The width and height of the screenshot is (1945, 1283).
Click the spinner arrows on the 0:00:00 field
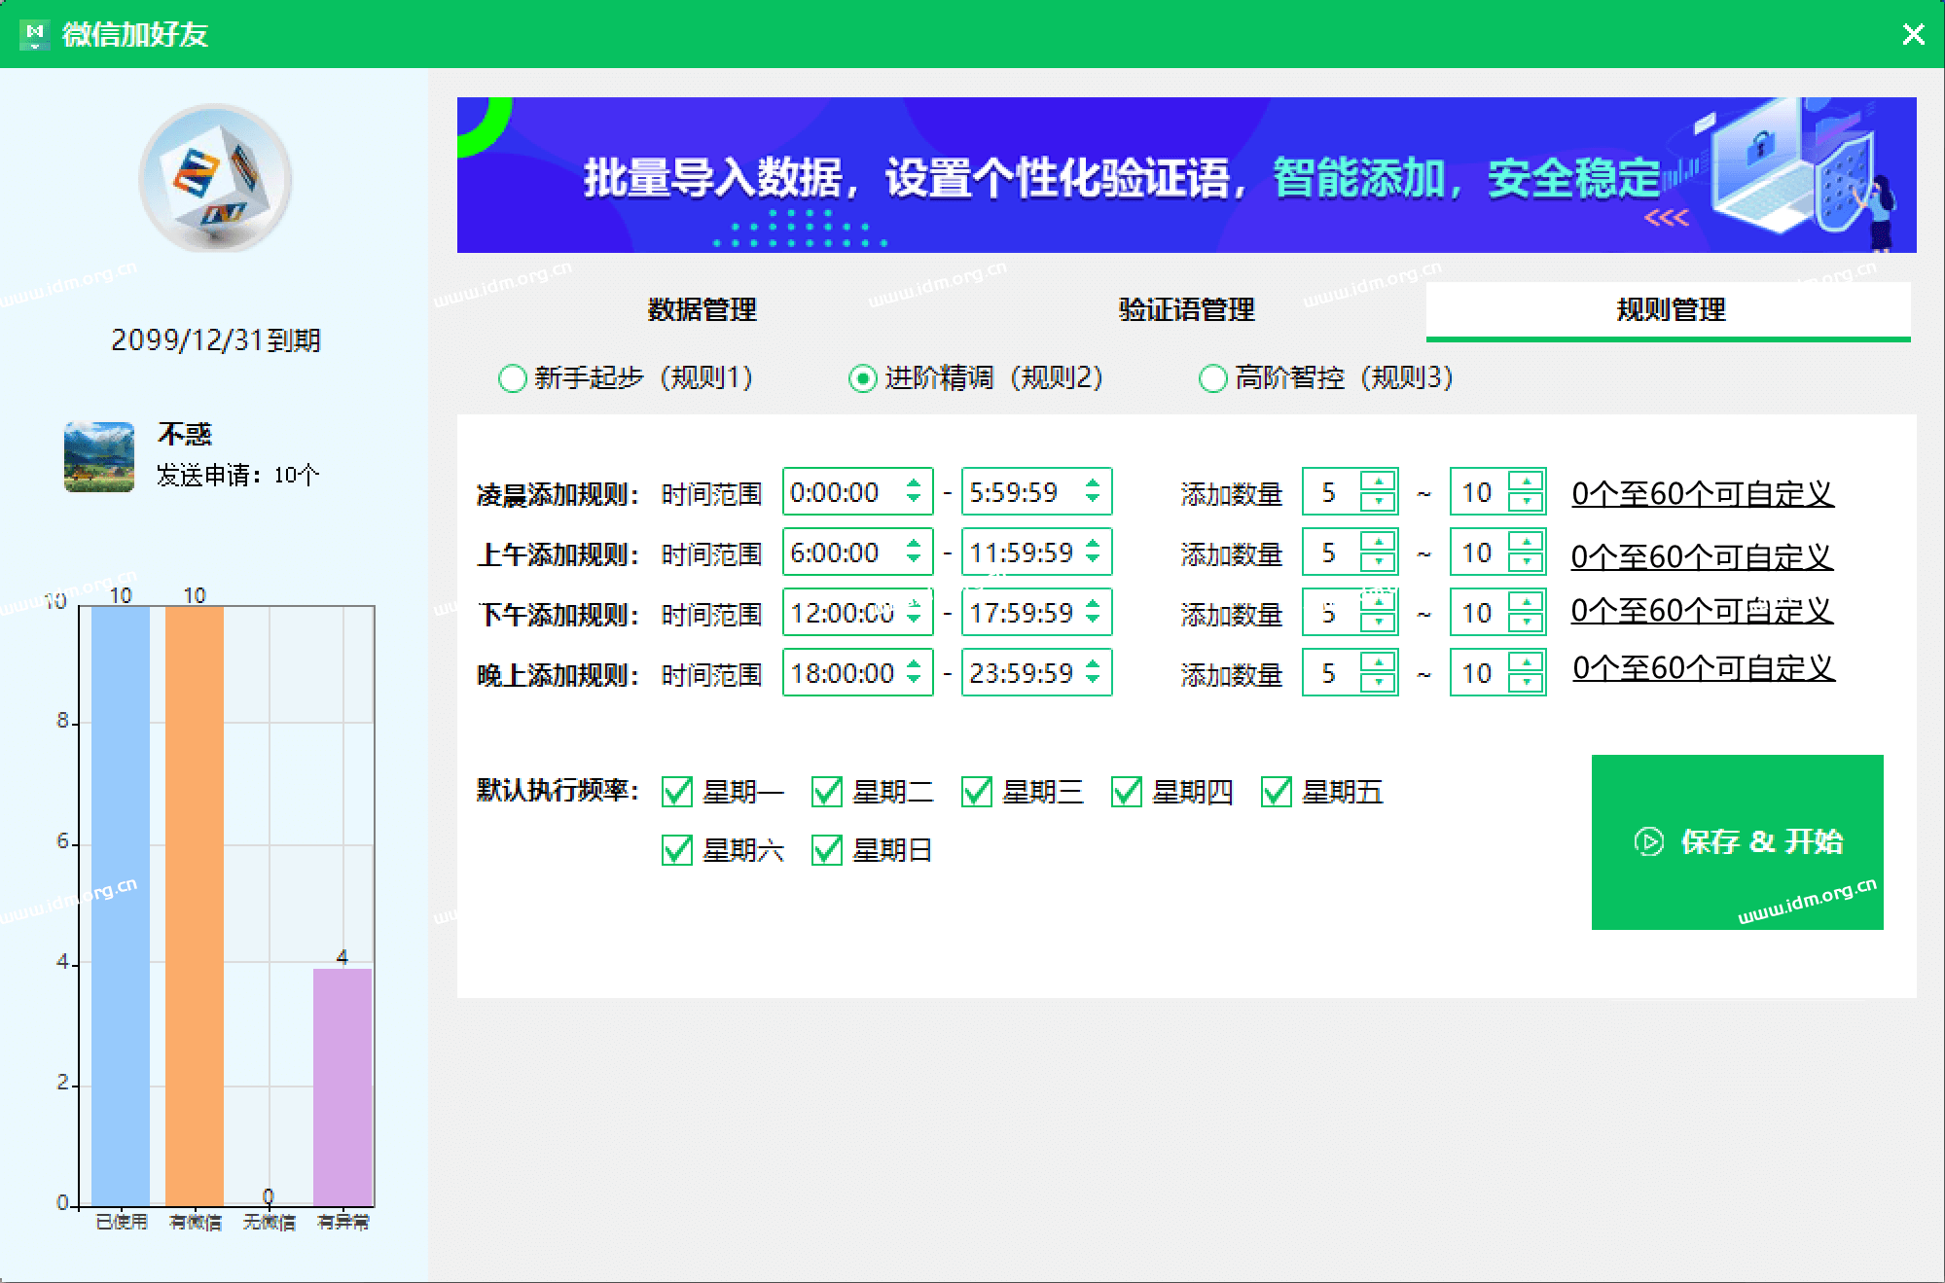914,491
